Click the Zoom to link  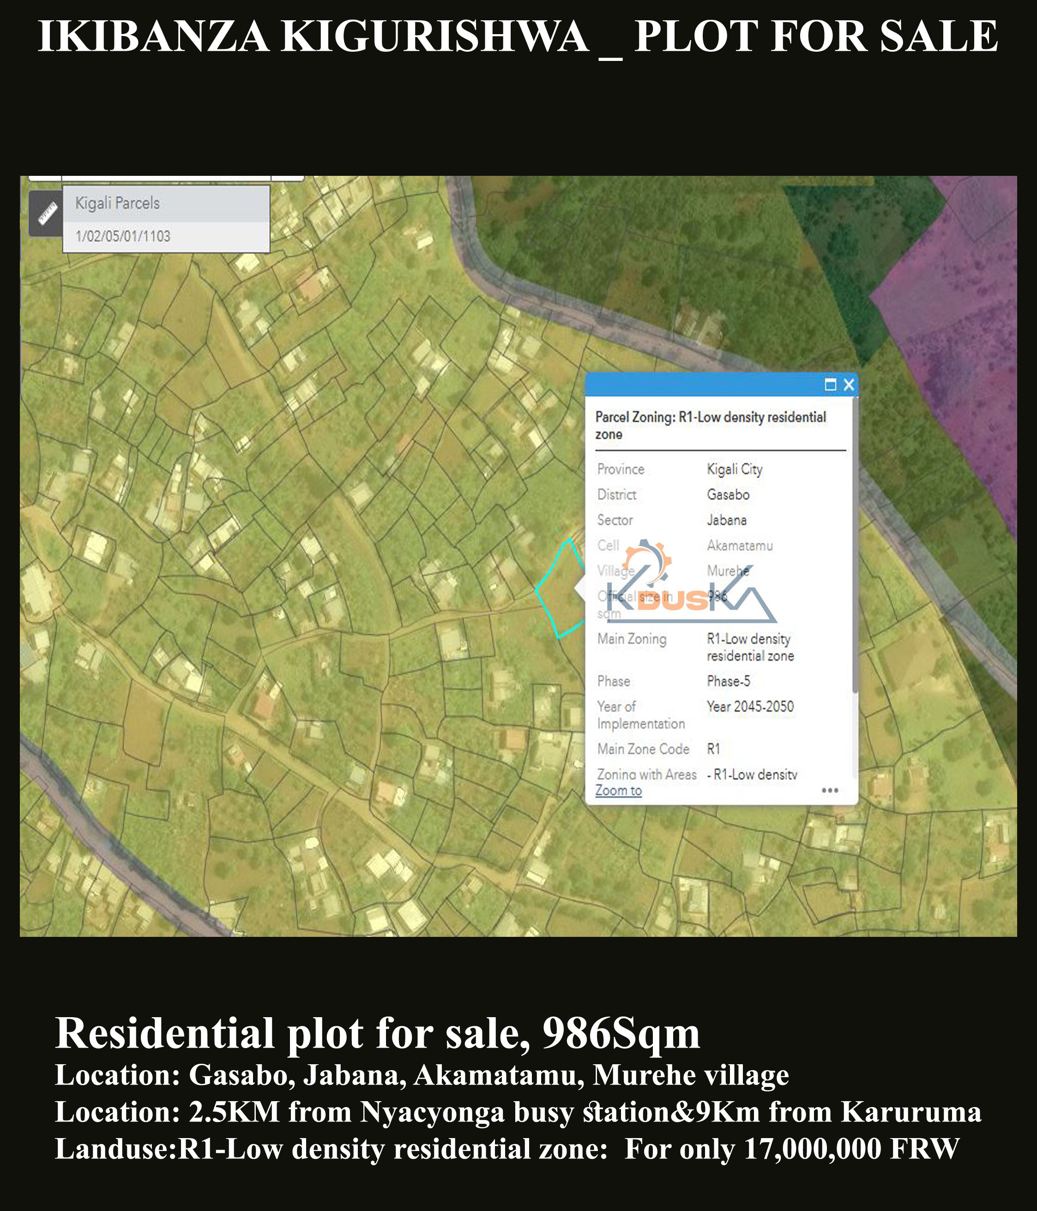point(618,790)
